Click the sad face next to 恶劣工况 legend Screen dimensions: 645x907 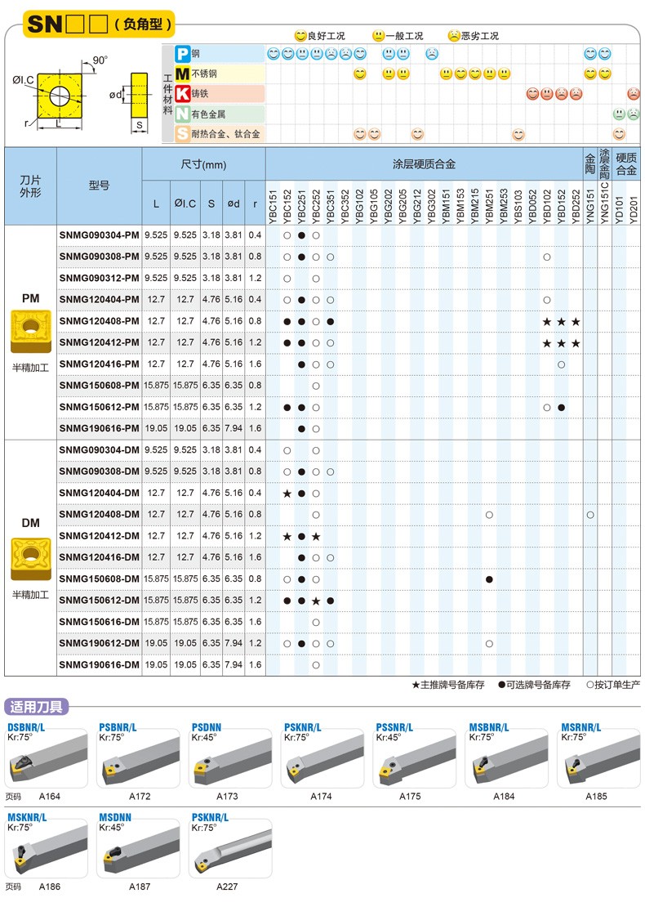pos(454,36)
